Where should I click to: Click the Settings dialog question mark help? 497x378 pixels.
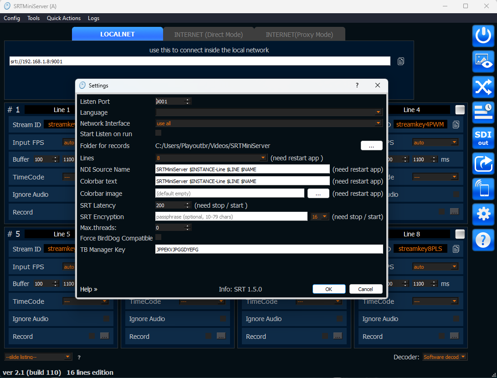[357, 85]
